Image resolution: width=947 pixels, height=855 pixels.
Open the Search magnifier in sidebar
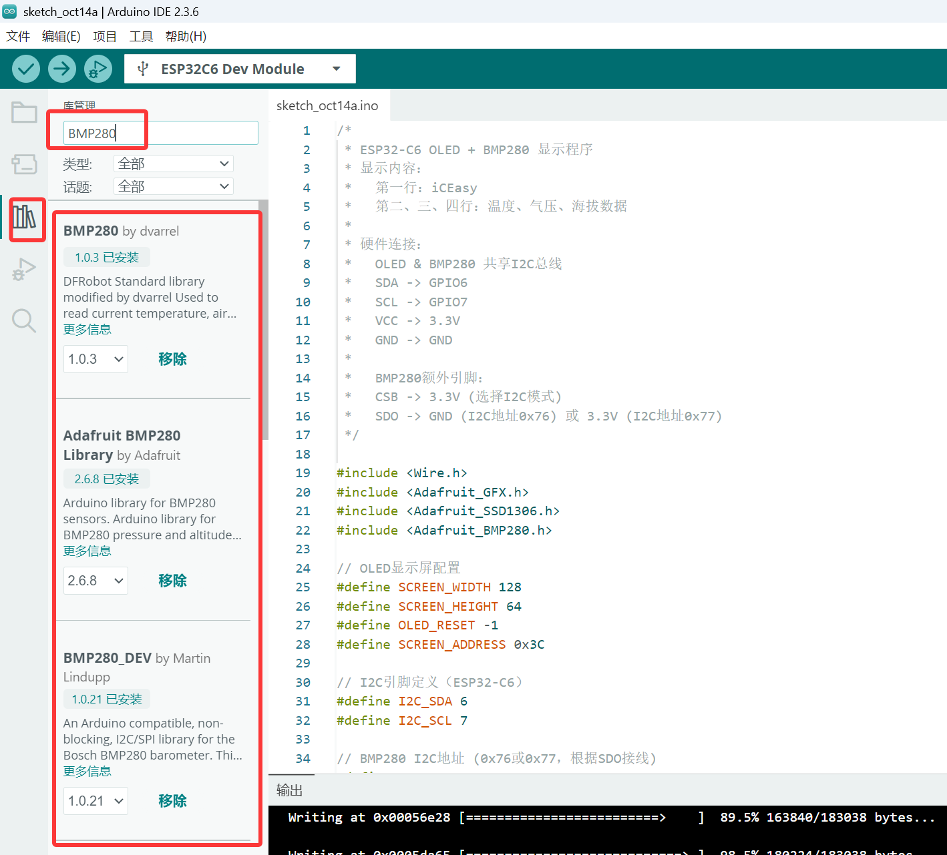(x=24, y=320)
